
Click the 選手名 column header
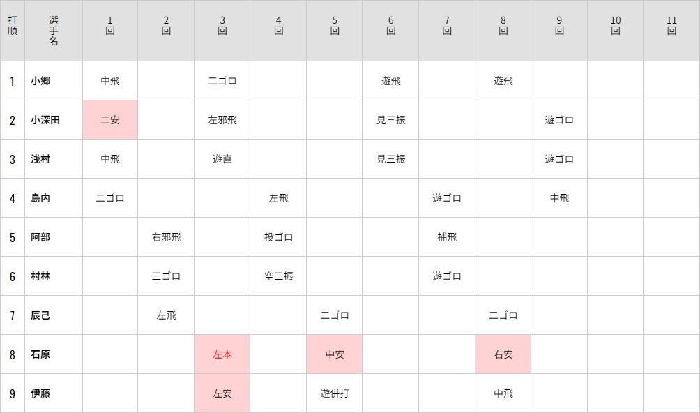pos(54,31)
